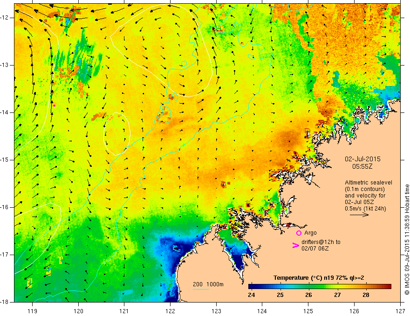Click the 27 value on temperature scale
The image size is (410, 316).
(x=338, y=295)
